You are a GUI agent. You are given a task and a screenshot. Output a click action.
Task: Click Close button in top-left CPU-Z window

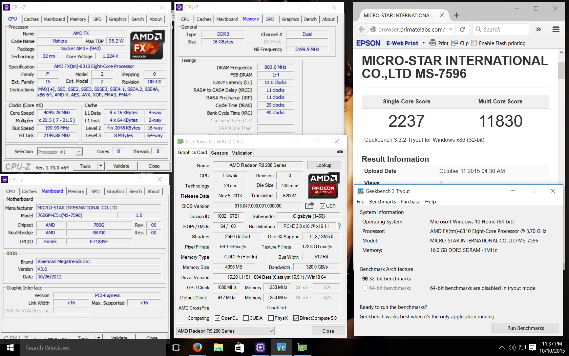[154, 166]
